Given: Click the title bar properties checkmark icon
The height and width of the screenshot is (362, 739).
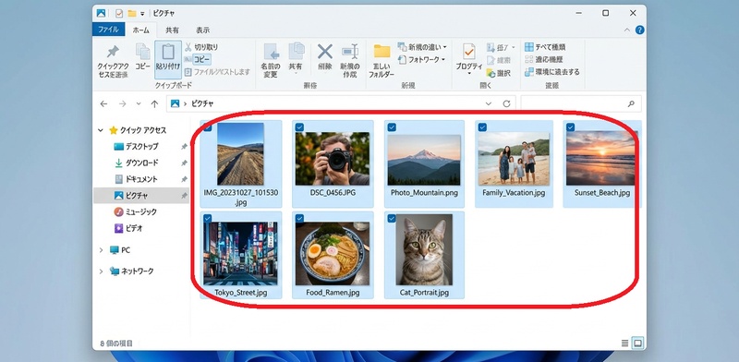Looking at the screenshot, I should pyautogui.click(x=119, y=13).
